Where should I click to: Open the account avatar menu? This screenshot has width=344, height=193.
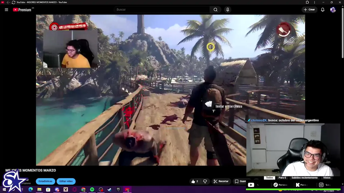(333, 10)
